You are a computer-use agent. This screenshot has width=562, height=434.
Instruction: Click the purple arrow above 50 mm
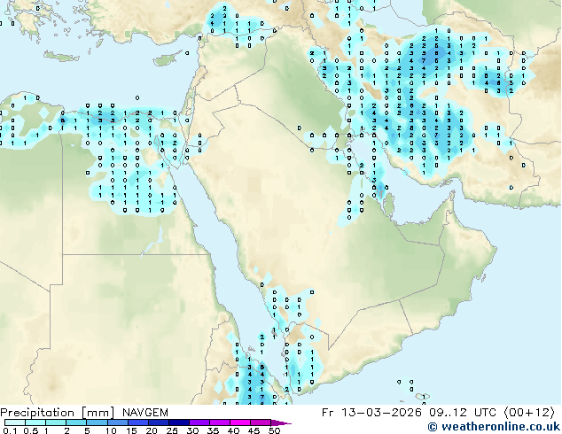coord(281,422)
